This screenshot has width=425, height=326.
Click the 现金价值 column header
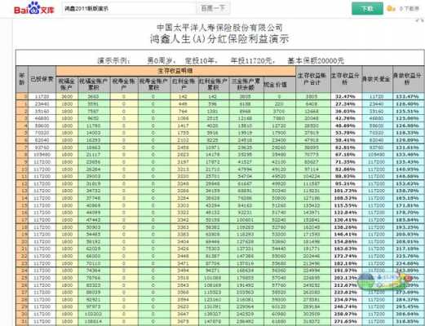click(279, 85)
